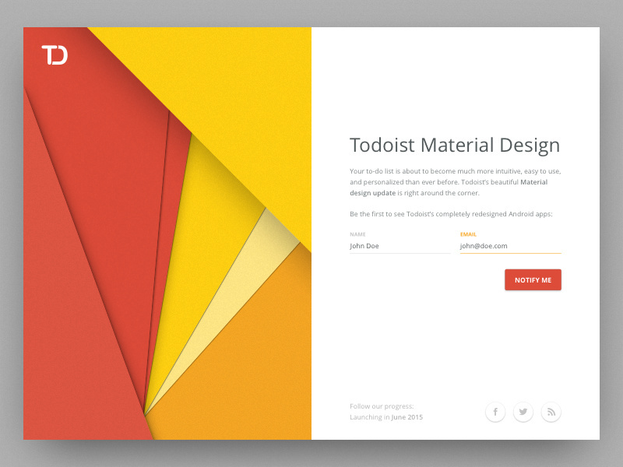623x467 pixels.
Task: Click the Todoist Material Design heading
Action: point(455,146)
